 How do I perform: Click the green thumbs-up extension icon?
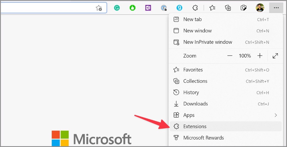point(132,8)
